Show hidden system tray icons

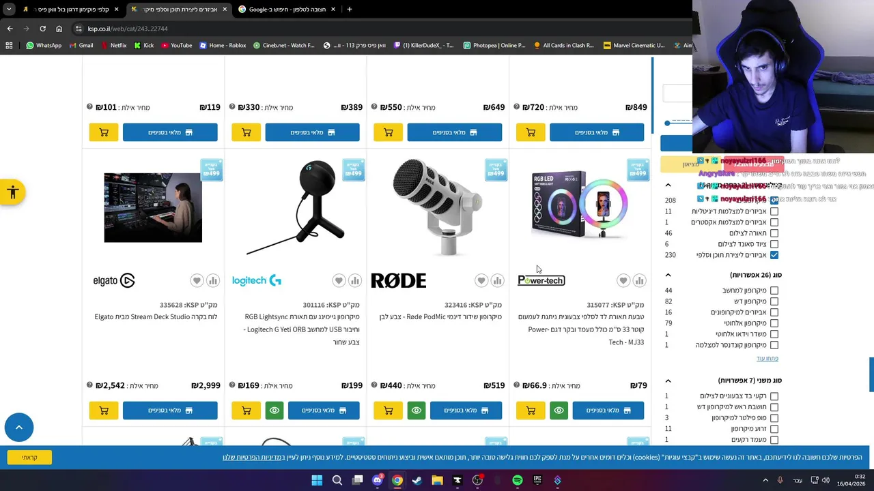pyautogui.click(x=765, y=480)
